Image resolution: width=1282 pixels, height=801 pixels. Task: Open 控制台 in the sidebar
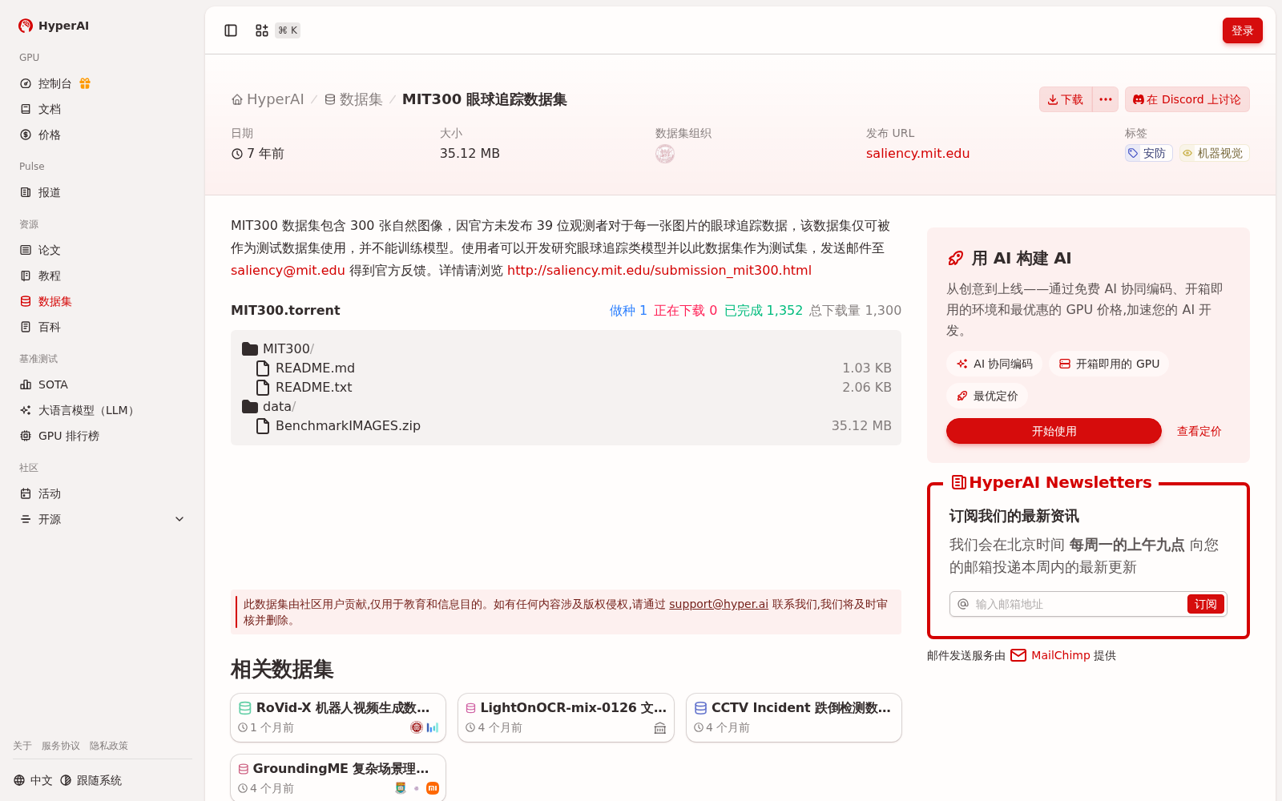tap(54, 83)
